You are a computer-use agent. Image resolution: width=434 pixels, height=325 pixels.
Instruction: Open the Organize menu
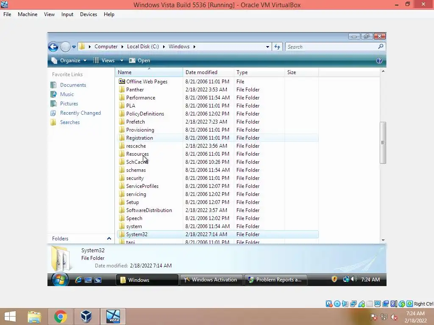(69, 61)
